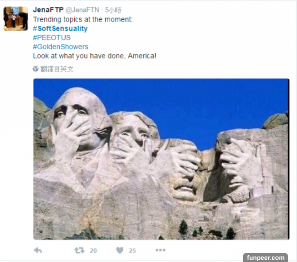The width and height of the screenshot is (297, 262).
Task: Click the reply arrow icon
Action: 38,250
